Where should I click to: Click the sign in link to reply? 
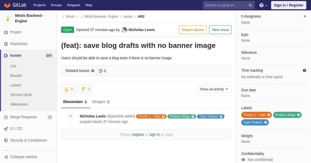(x=155, y=135)
